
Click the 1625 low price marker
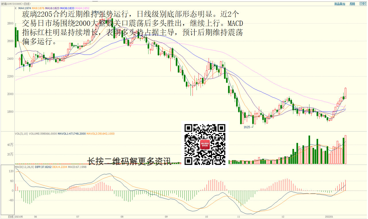[x=247, y=127]
